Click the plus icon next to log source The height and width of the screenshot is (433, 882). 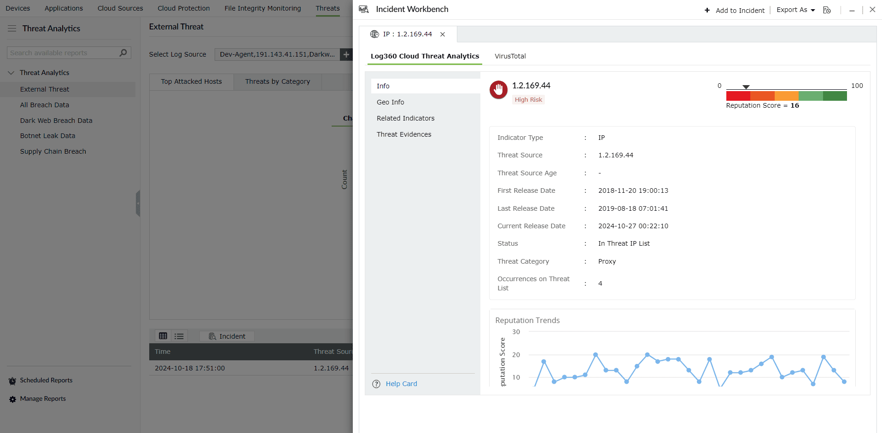[346, 54]
